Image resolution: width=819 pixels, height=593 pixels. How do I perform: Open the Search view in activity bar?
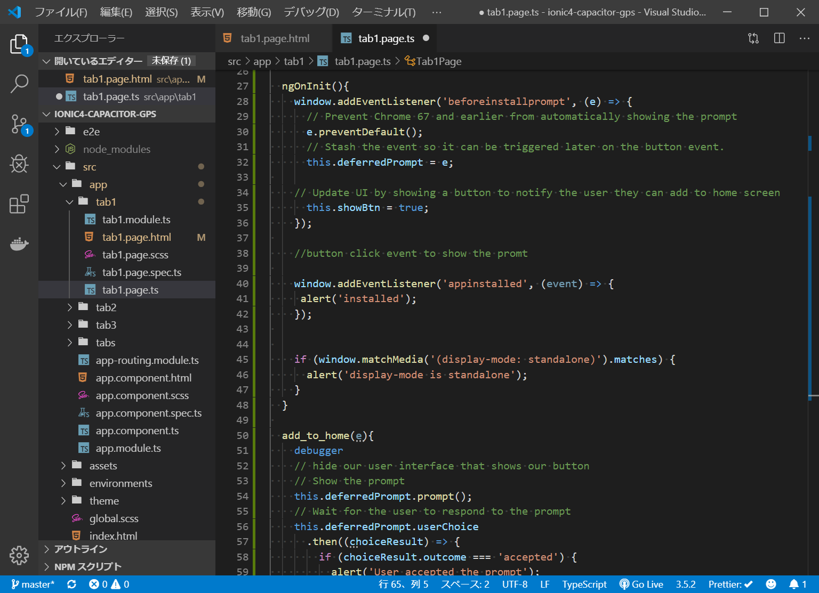(x=19, y=84)
